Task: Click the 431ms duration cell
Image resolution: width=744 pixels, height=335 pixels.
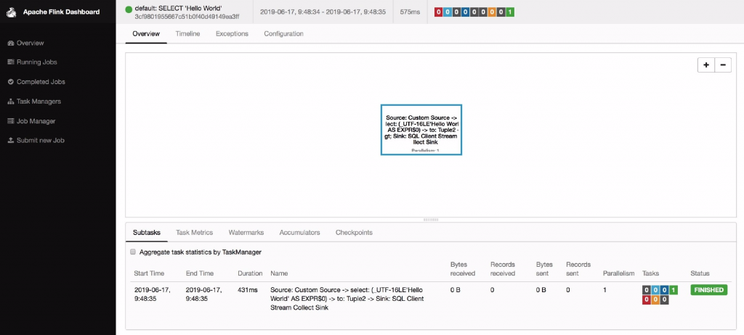Action: click(x=248, y=290)
